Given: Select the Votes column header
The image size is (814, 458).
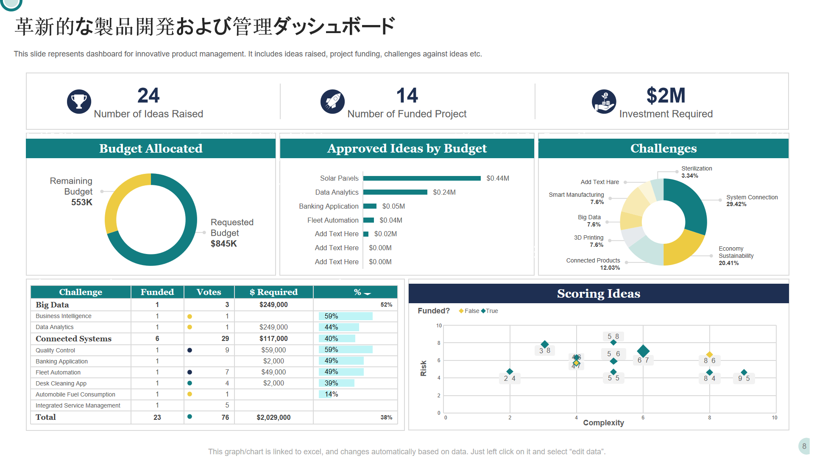Looking at the screenshot, I should (x=209, y=292).
